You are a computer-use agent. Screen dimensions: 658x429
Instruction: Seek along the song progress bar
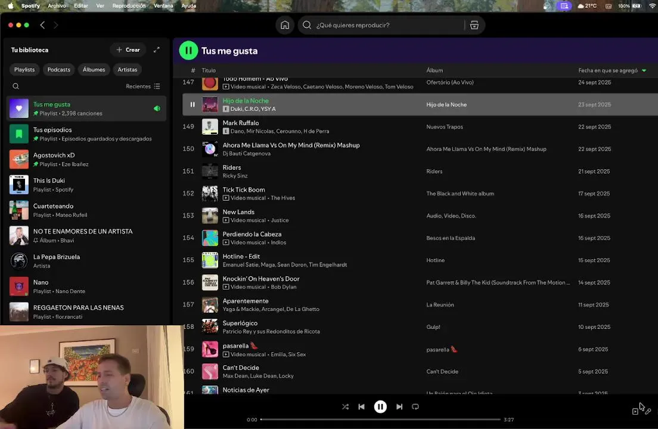tap(380, 419)
